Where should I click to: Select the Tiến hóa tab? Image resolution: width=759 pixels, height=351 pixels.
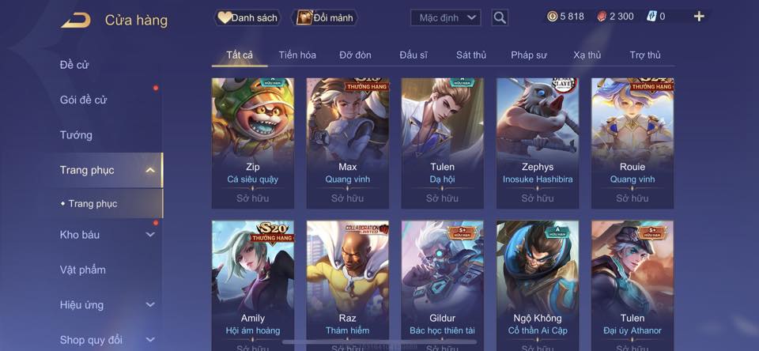point(297,55)
